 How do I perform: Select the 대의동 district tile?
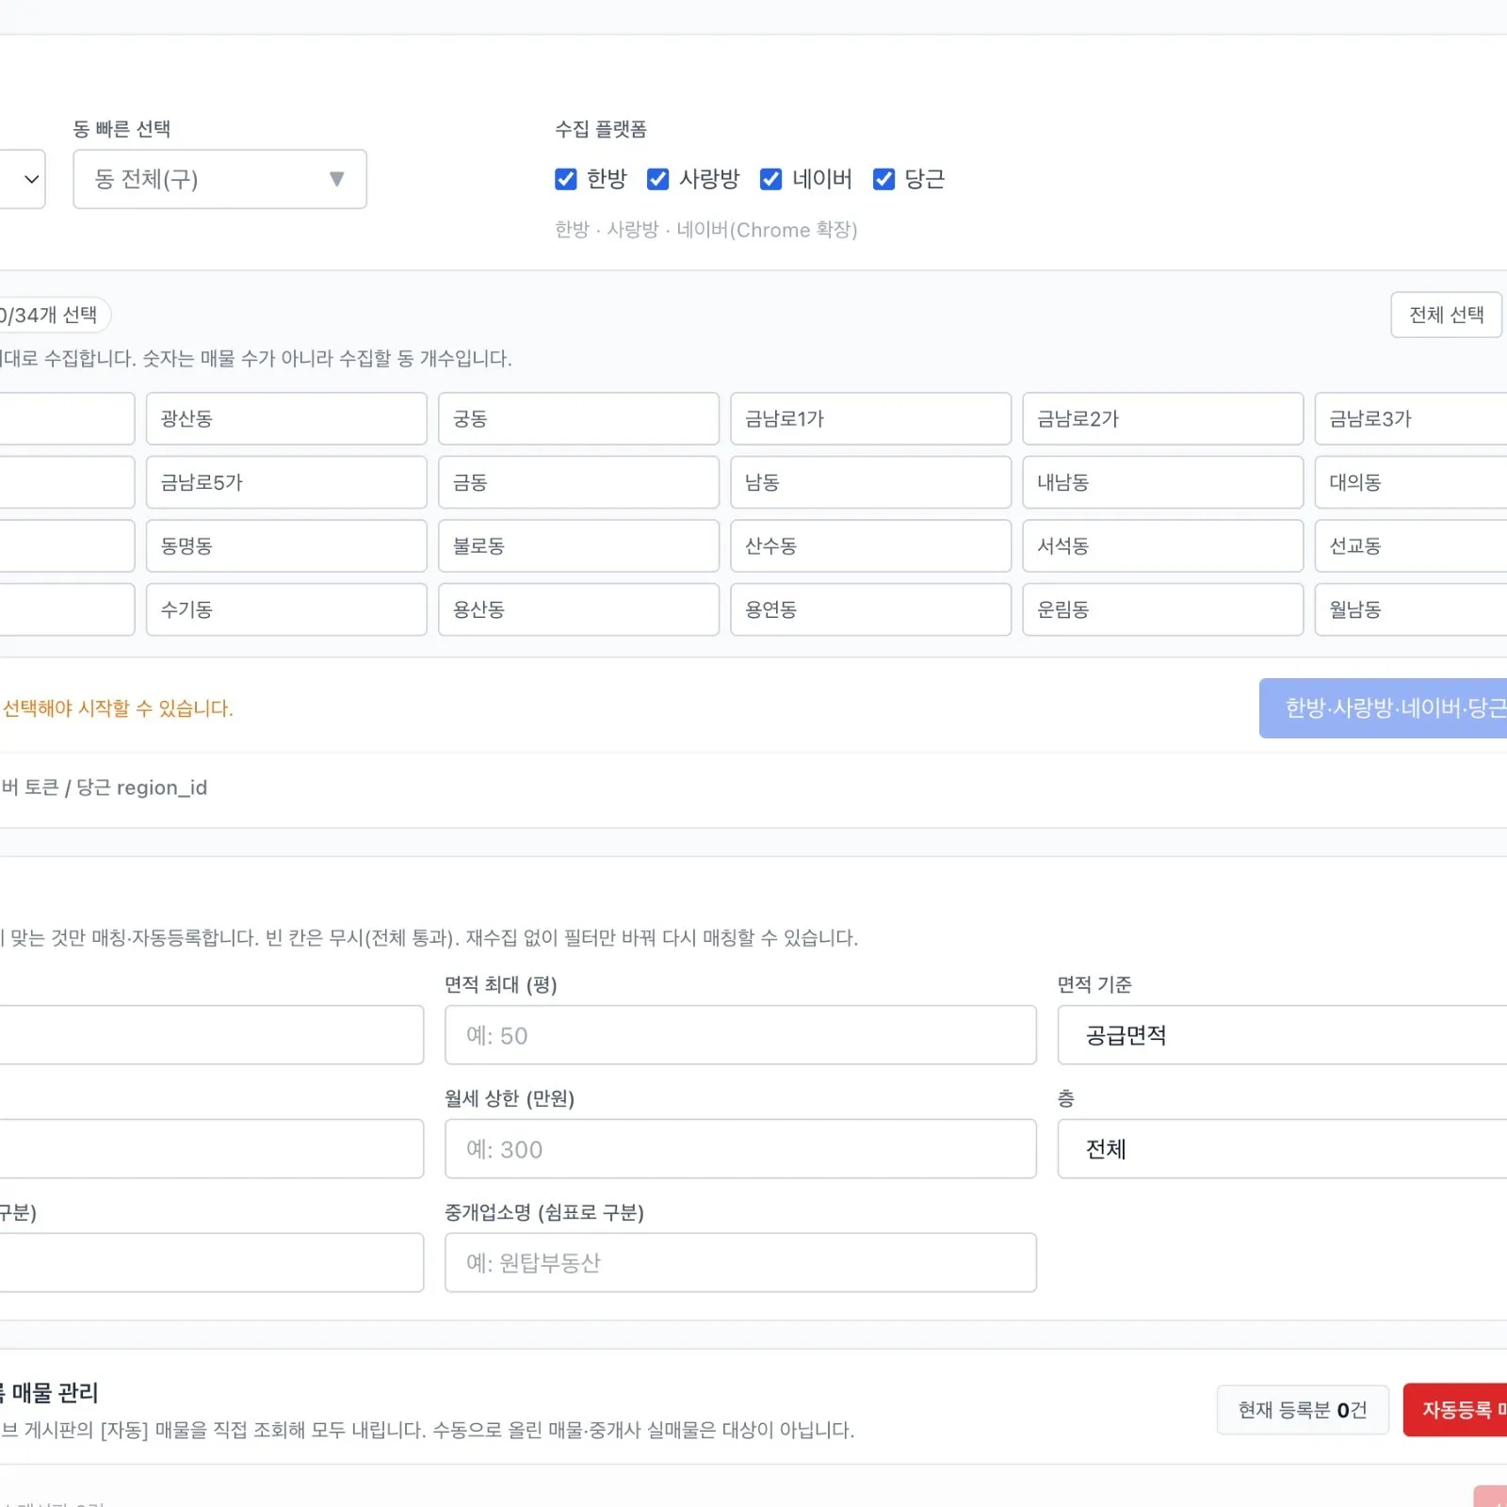click(1411, 482)
